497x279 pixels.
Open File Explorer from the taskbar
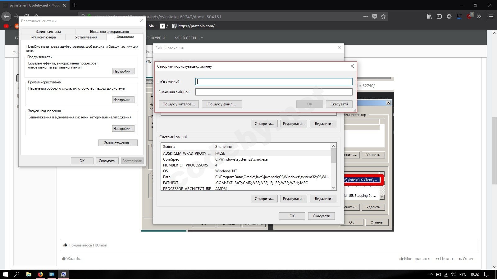29,274
